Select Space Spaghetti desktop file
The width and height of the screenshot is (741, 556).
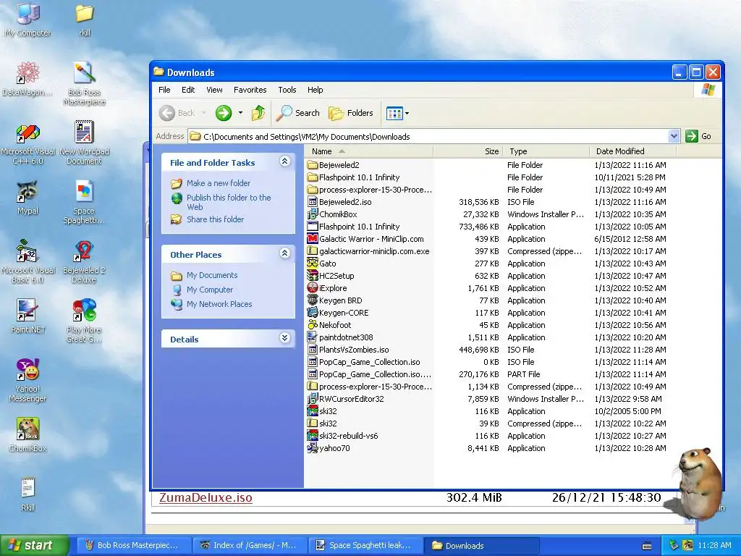pos(85,203)
